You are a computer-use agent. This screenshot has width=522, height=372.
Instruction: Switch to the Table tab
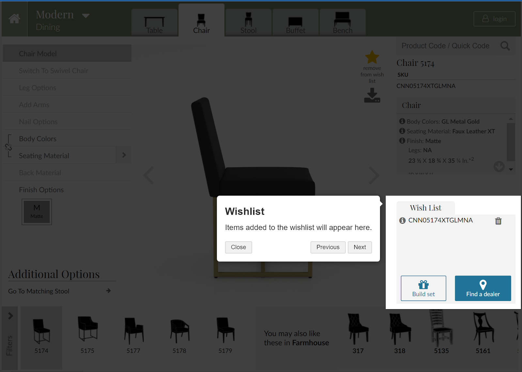pos(154,22)
